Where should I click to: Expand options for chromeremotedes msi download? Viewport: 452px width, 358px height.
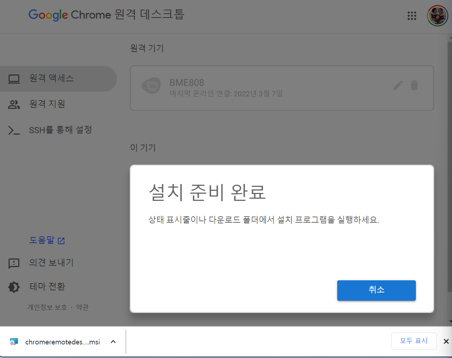(113, 342)
